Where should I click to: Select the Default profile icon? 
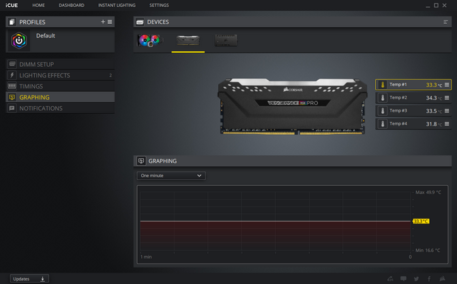(x=19, y=40)
